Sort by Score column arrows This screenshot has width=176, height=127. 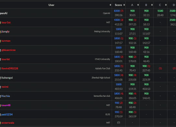[124, 5]
